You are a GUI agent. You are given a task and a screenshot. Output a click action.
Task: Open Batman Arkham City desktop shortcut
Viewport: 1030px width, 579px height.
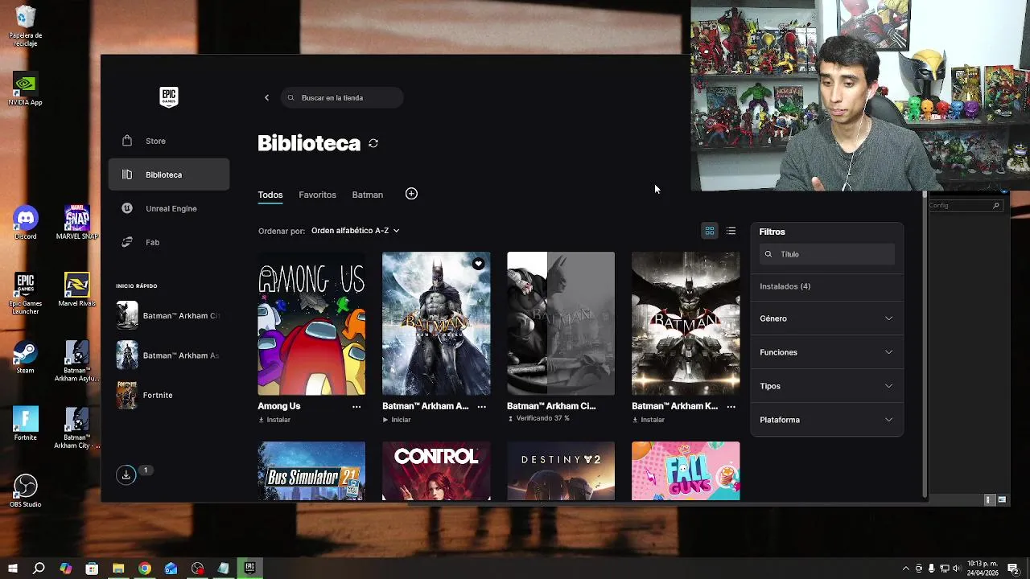coord(76,428)
